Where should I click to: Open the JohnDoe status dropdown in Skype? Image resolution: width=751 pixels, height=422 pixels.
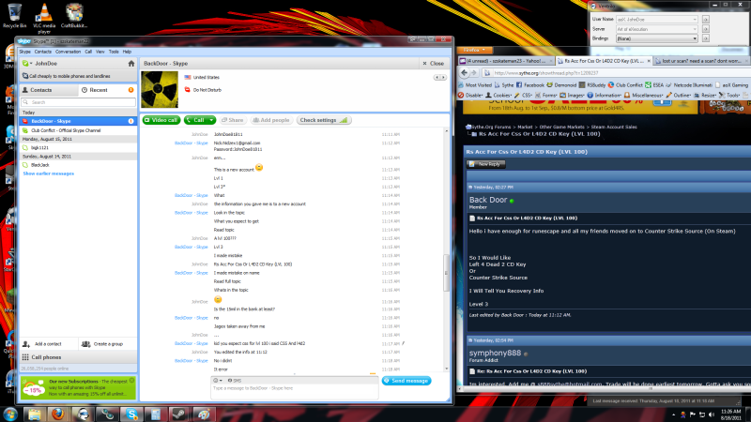pos(27,63)
